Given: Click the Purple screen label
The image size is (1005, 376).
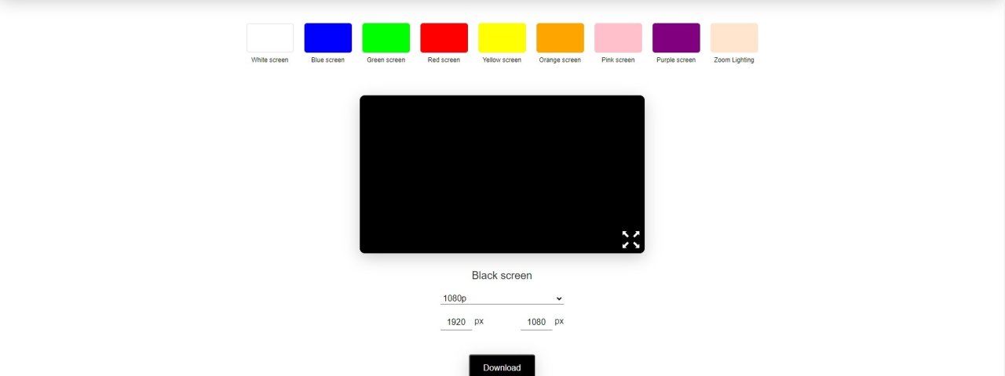Looking at the screenshot, I should 676,60.
